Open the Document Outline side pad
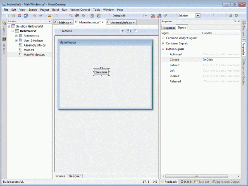The width and height of the screenshot is (248, 186). (x=243, y=72)
